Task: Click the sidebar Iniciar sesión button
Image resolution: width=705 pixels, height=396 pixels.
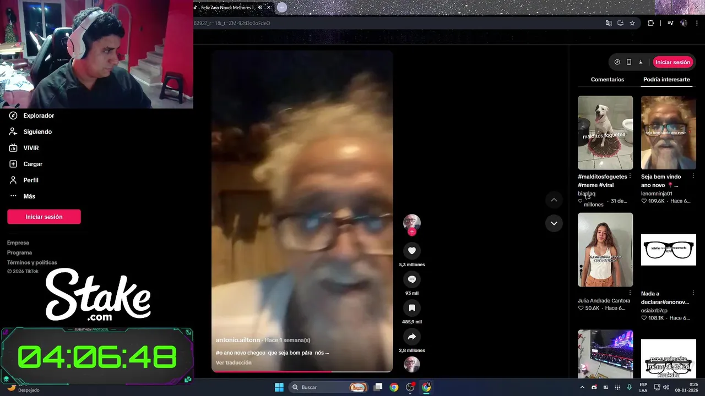Action: [44, 217]
